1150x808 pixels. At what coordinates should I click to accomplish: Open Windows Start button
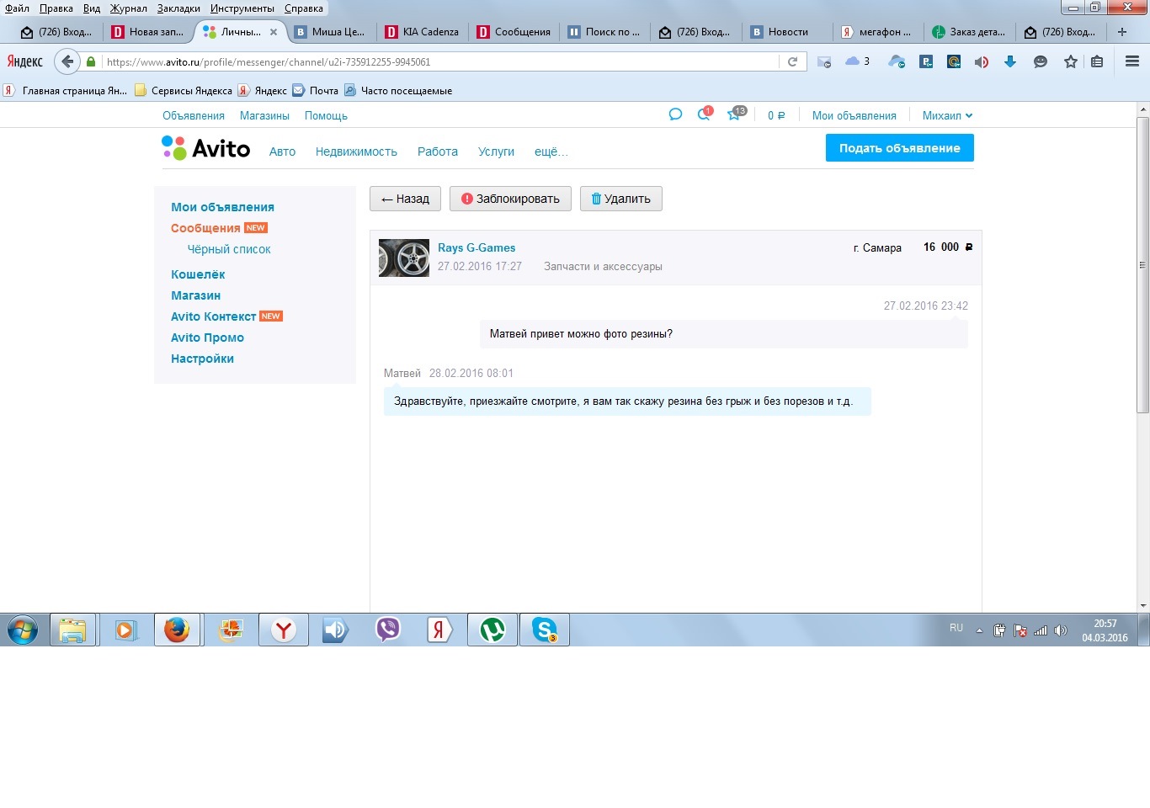[x=23, y=630]
